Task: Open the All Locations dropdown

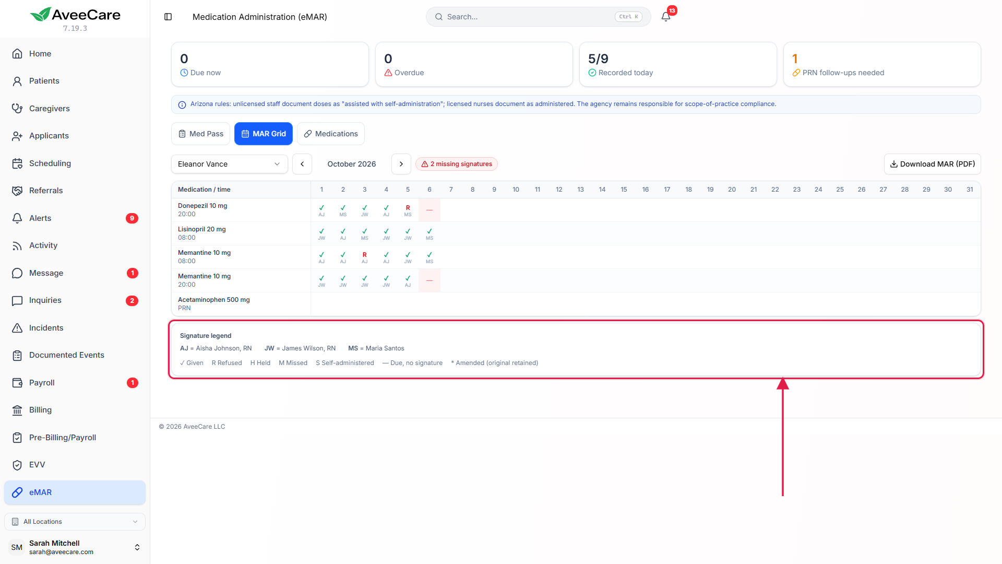Action: (75, 522)
